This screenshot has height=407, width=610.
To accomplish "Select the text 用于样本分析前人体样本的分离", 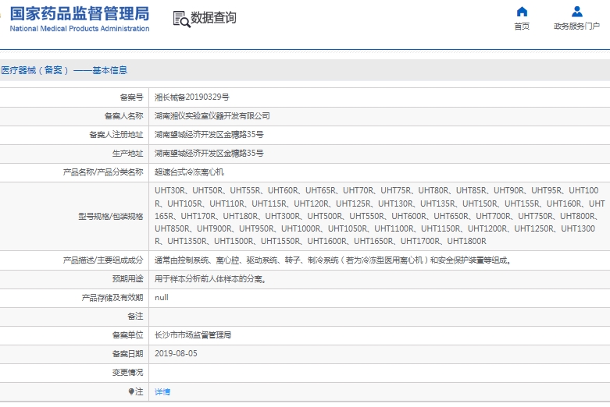I will coord(210,279).
